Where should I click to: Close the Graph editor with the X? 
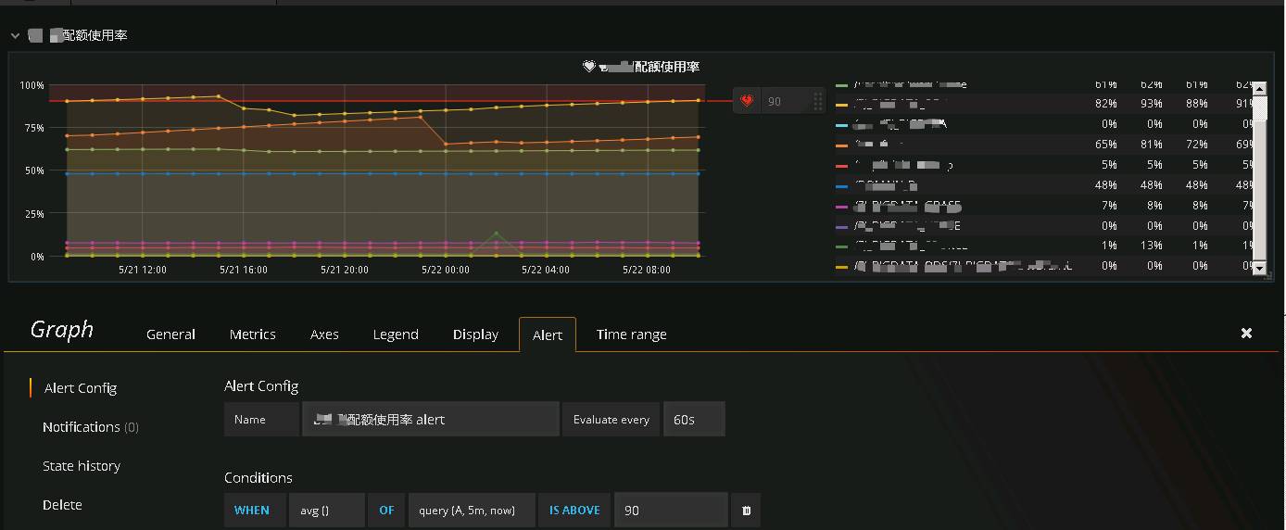[x=1246, y=333]
